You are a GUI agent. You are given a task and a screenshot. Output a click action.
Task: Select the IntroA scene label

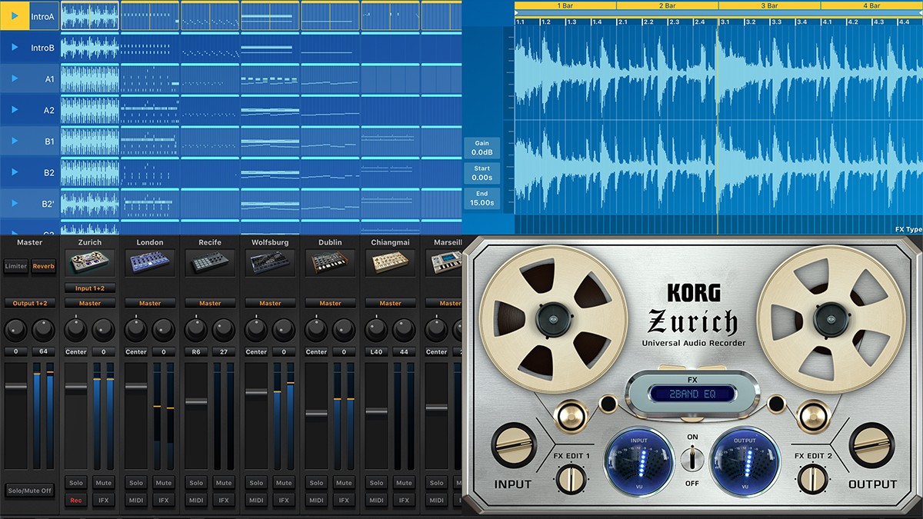tap(42, 16)
